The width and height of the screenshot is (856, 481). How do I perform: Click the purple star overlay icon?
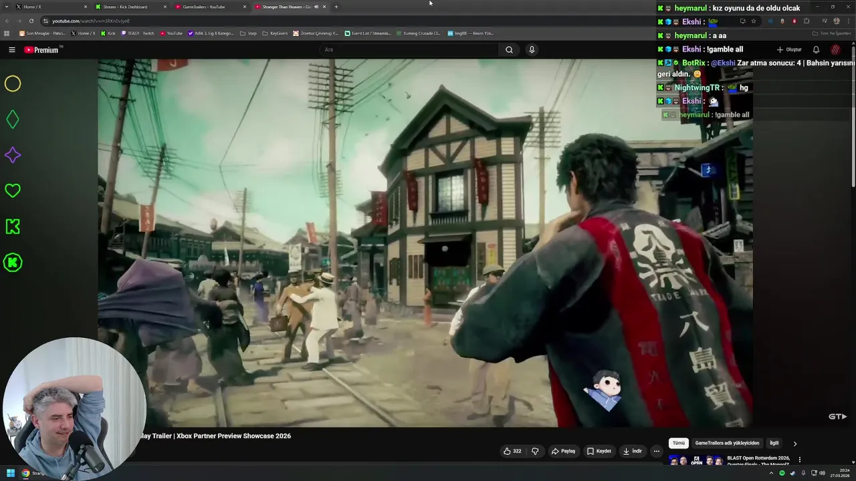pyautogui.click(x=13, y=155)
